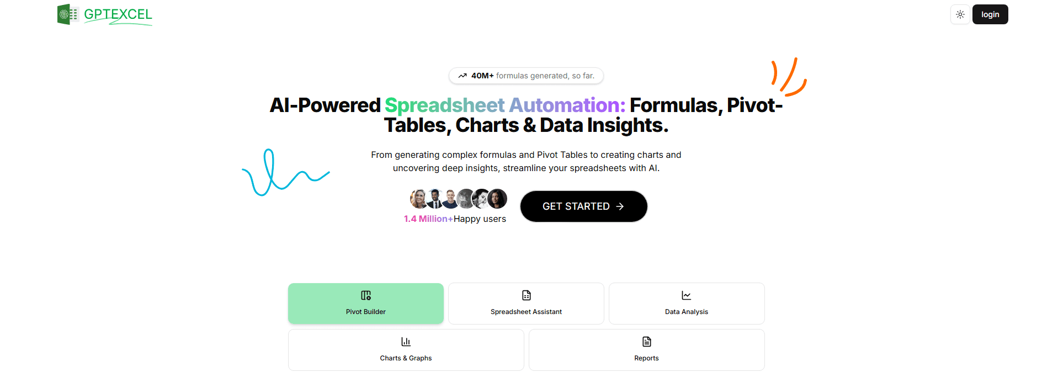Toggle the light/dark theme sun button
Viewport: 1042px width, 372px height.
960,14
